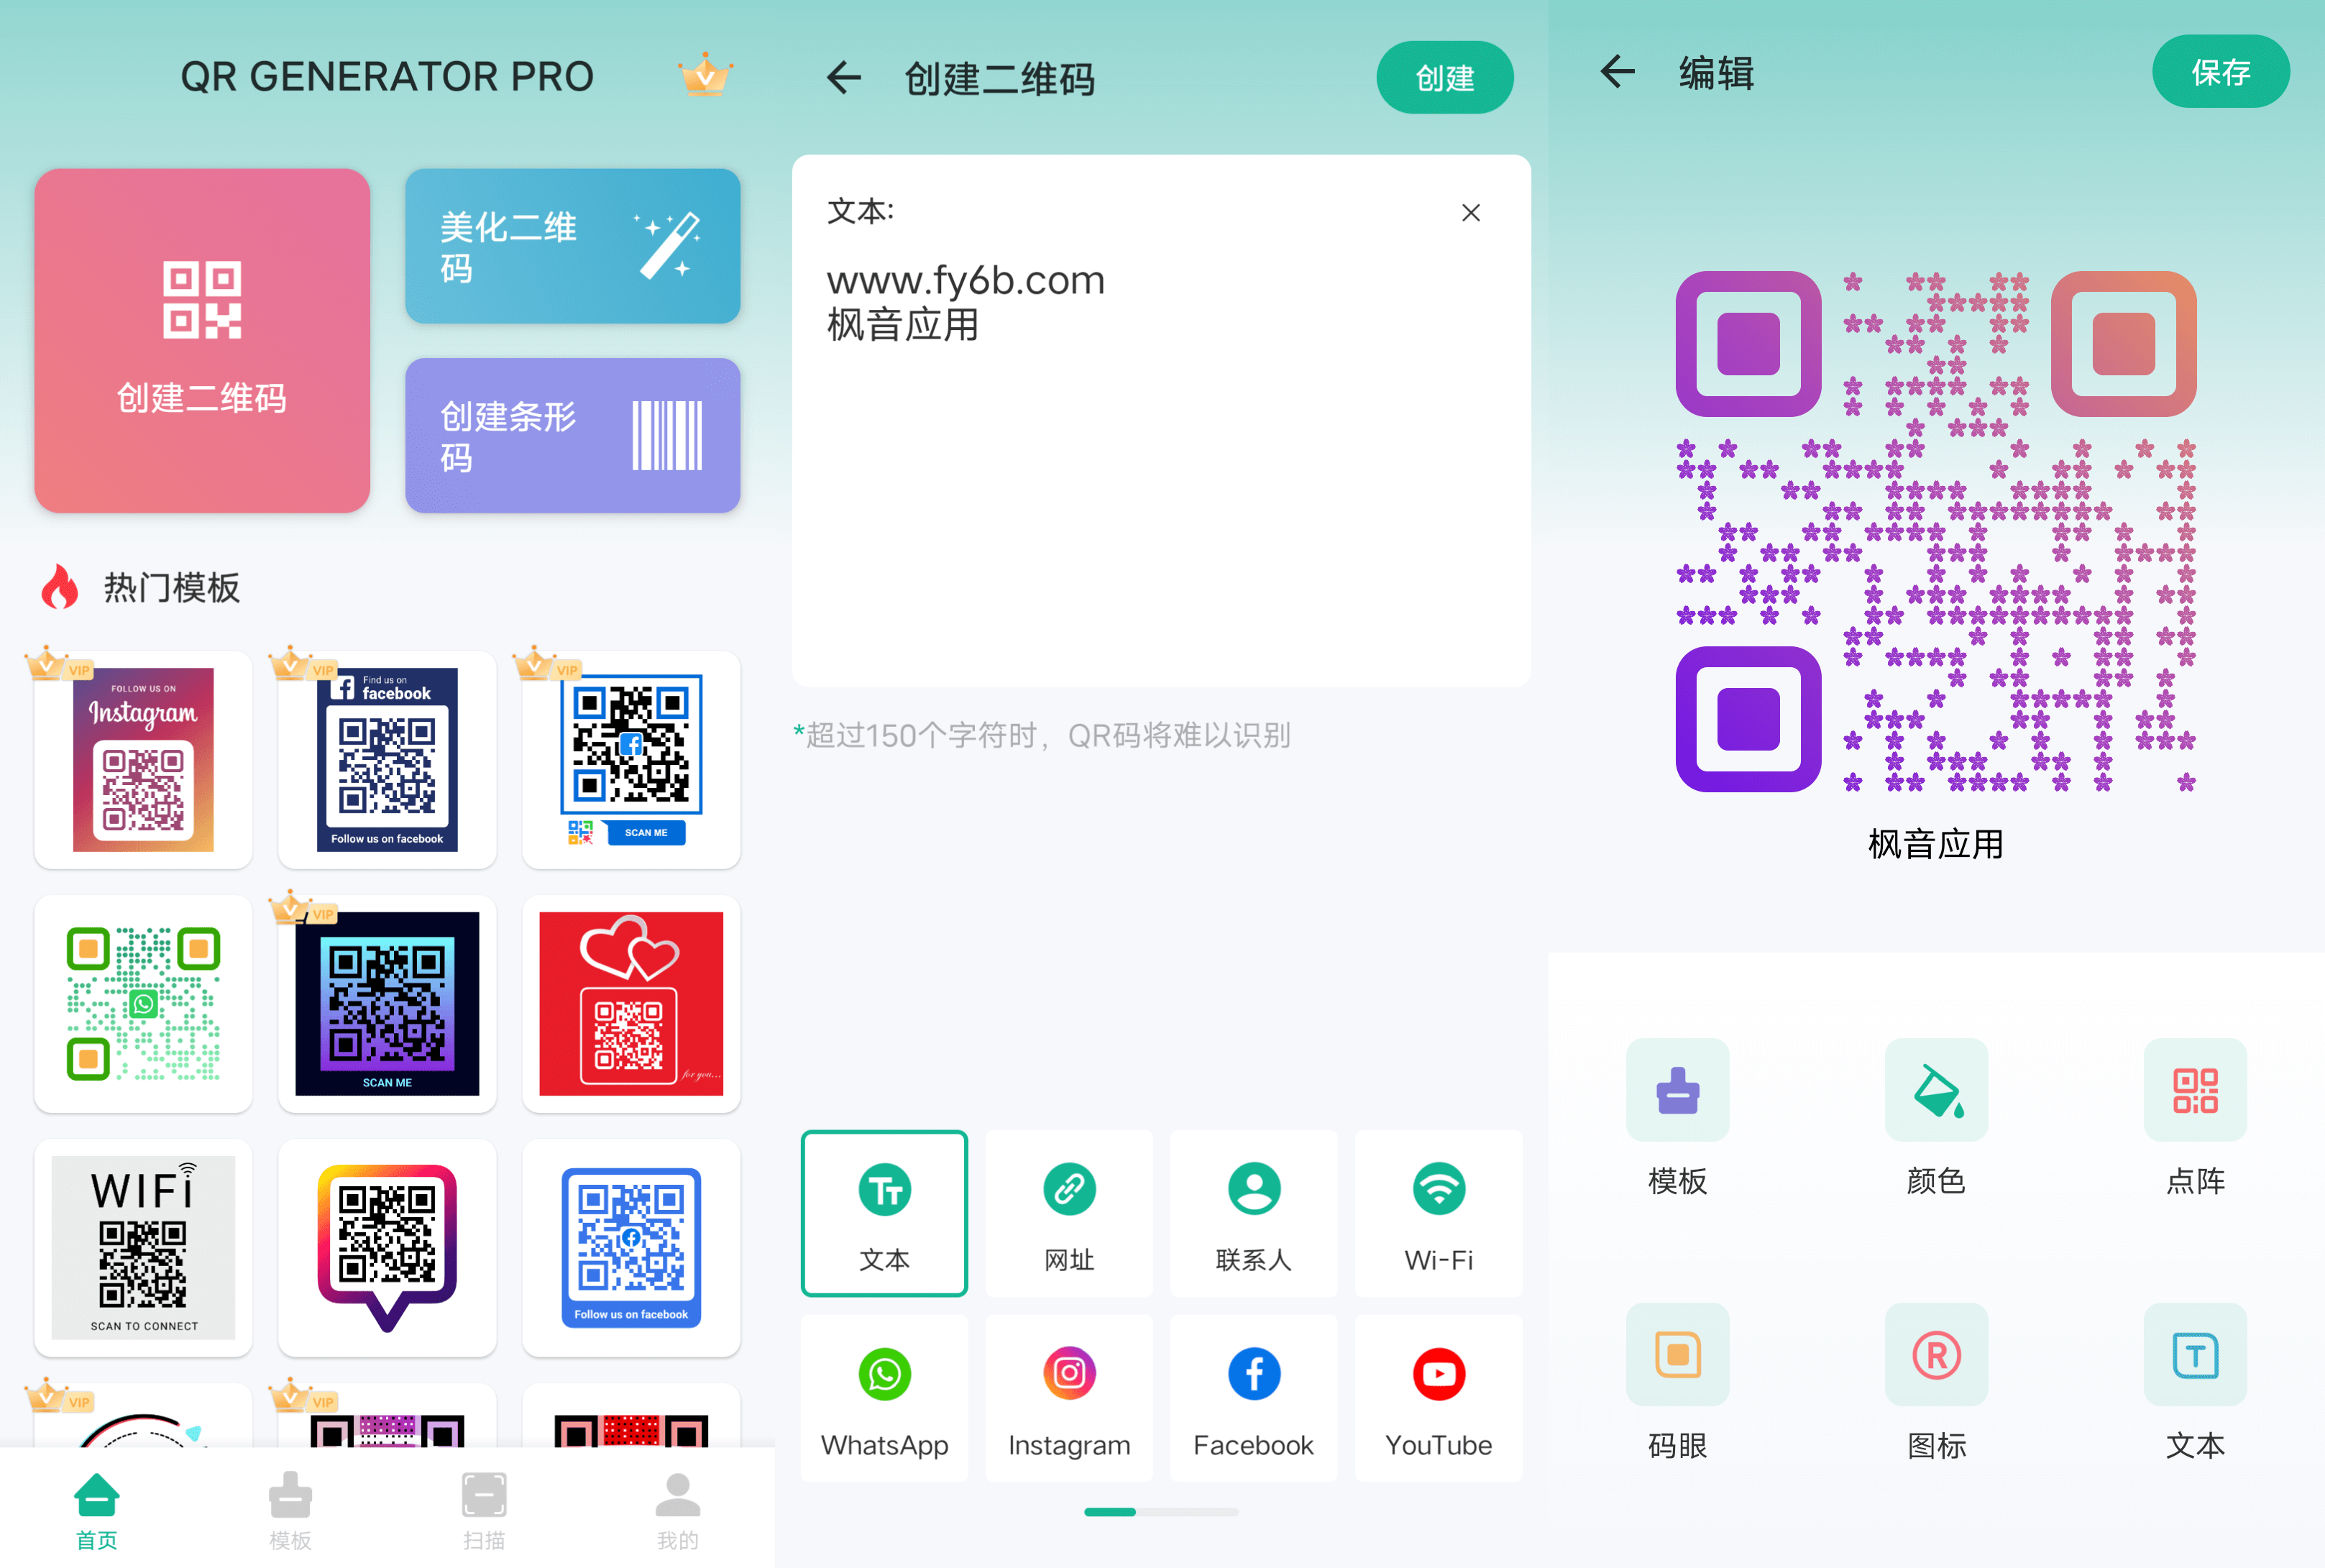This screenshot has height=1568, width=2325.
Task: Tap the green 创建 button
Action: [x=1444, y=77]
